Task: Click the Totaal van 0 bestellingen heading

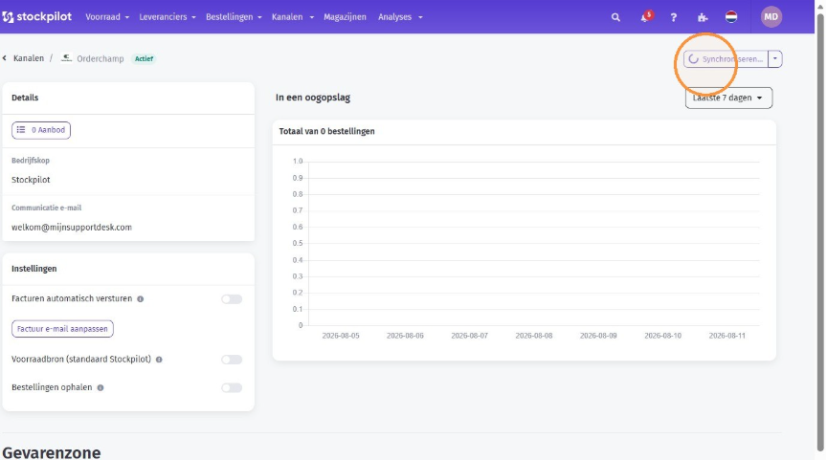Action: pos(326,131)
